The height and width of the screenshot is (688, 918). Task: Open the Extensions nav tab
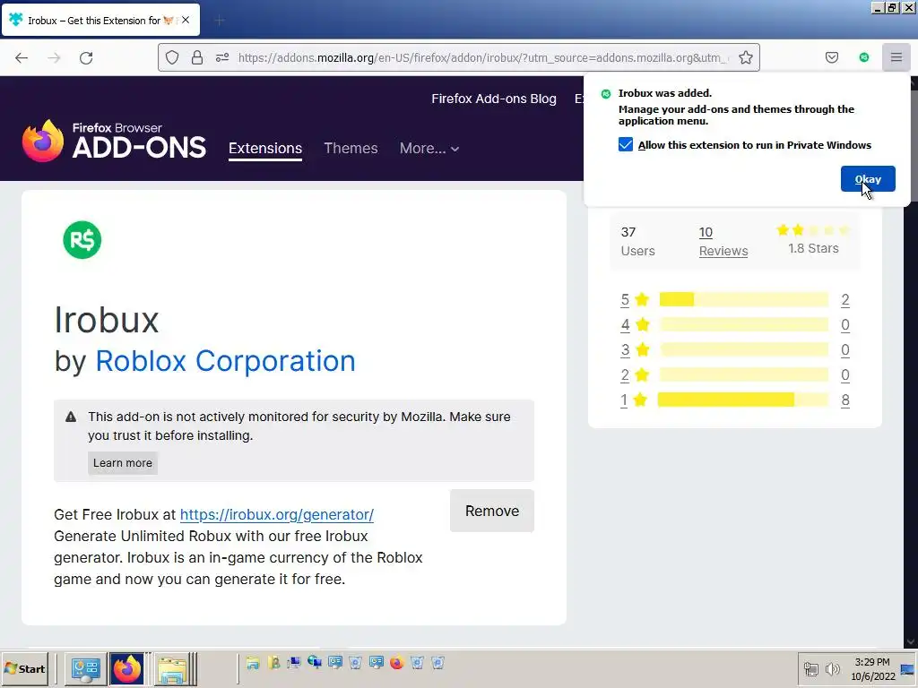pos(265,148)
